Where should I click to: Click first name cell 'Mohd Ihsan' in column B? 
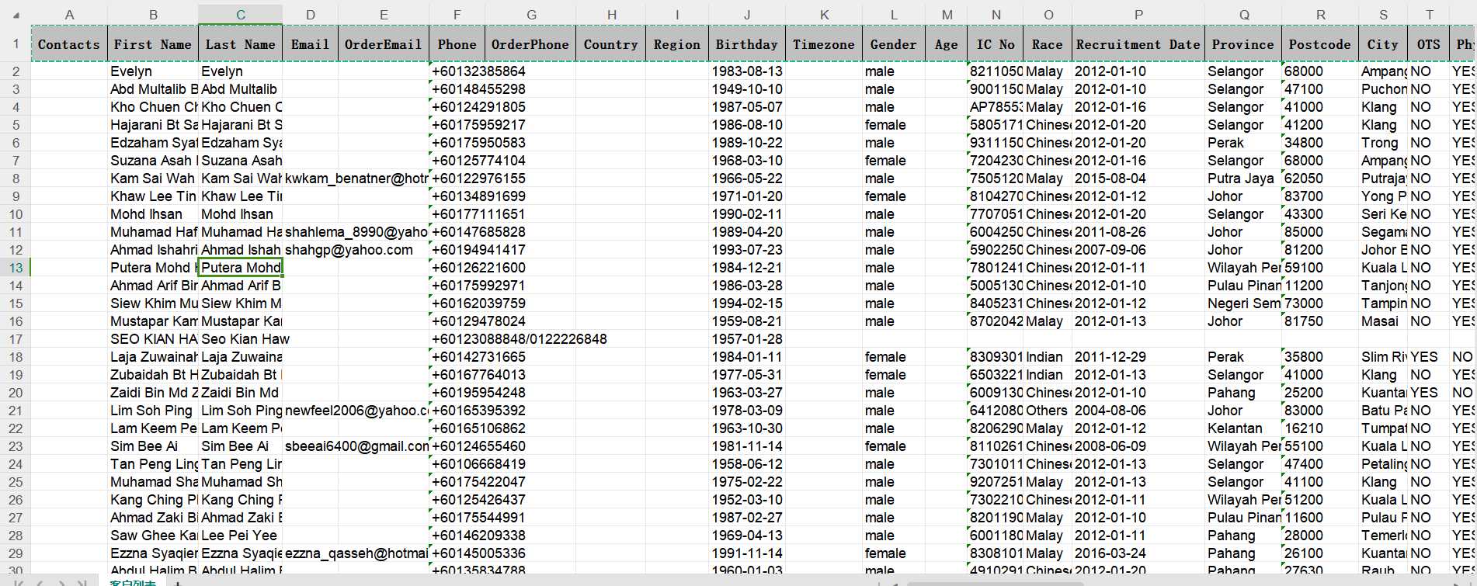pyautogui.click(x=153, y=214)
